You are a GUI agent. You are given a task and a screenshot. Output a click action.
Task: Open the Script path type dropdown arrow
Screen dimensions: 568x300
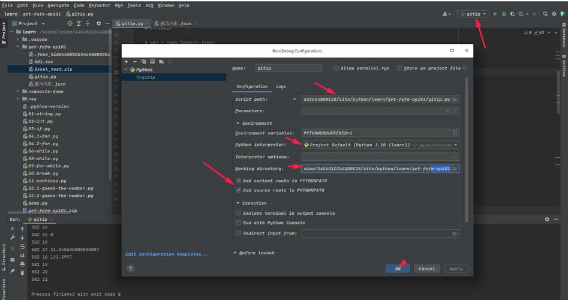tap(294, 99)
